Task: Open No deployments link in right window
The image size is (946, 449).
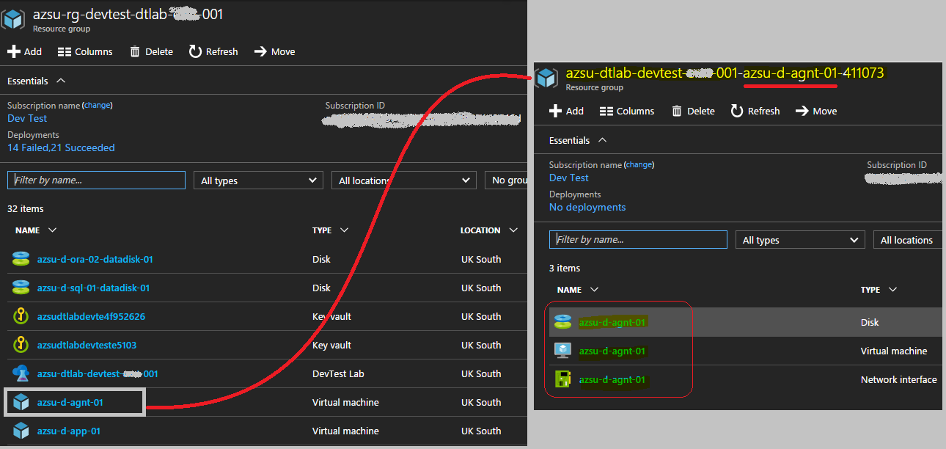Action: [587, 207]
